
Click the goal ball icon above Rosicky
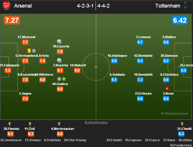tap(59, 60)
